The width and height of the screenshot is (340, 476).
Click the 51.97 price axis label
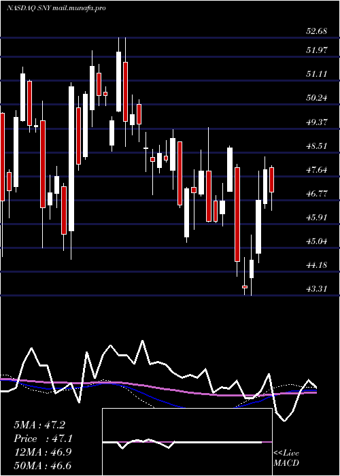[317, 50]
